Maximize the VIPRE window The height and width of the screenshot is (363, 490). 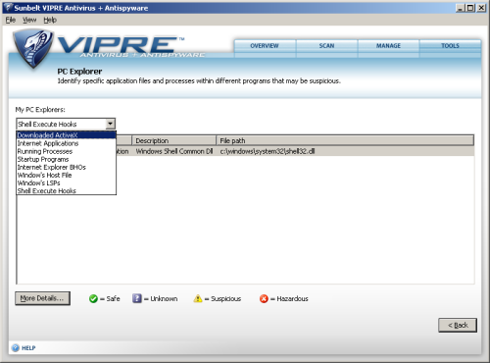[x=470, y=8]
